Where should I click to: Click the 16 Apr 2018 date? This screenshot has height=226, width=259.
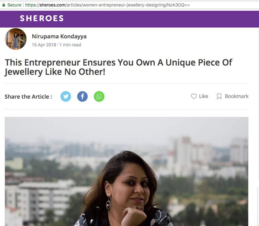click(44, 45)
